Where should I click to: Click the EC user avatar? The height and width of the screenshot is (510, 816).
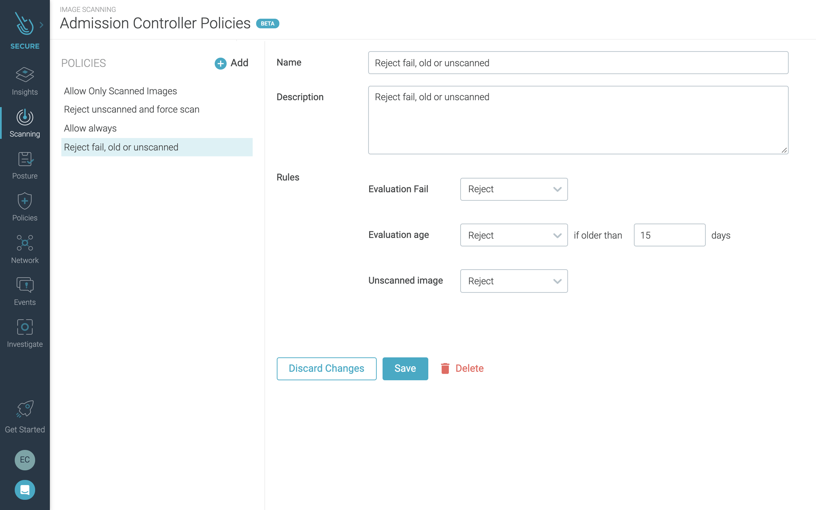coord(25,460)
